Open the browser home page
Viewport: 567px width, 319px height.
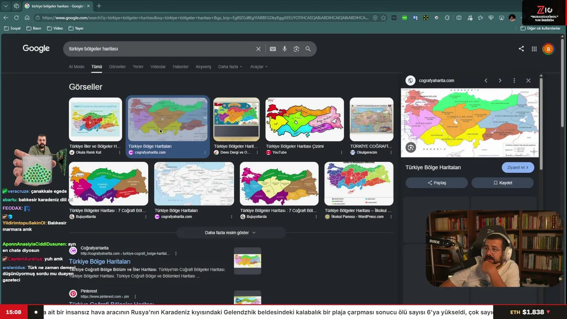click(27, 18)
